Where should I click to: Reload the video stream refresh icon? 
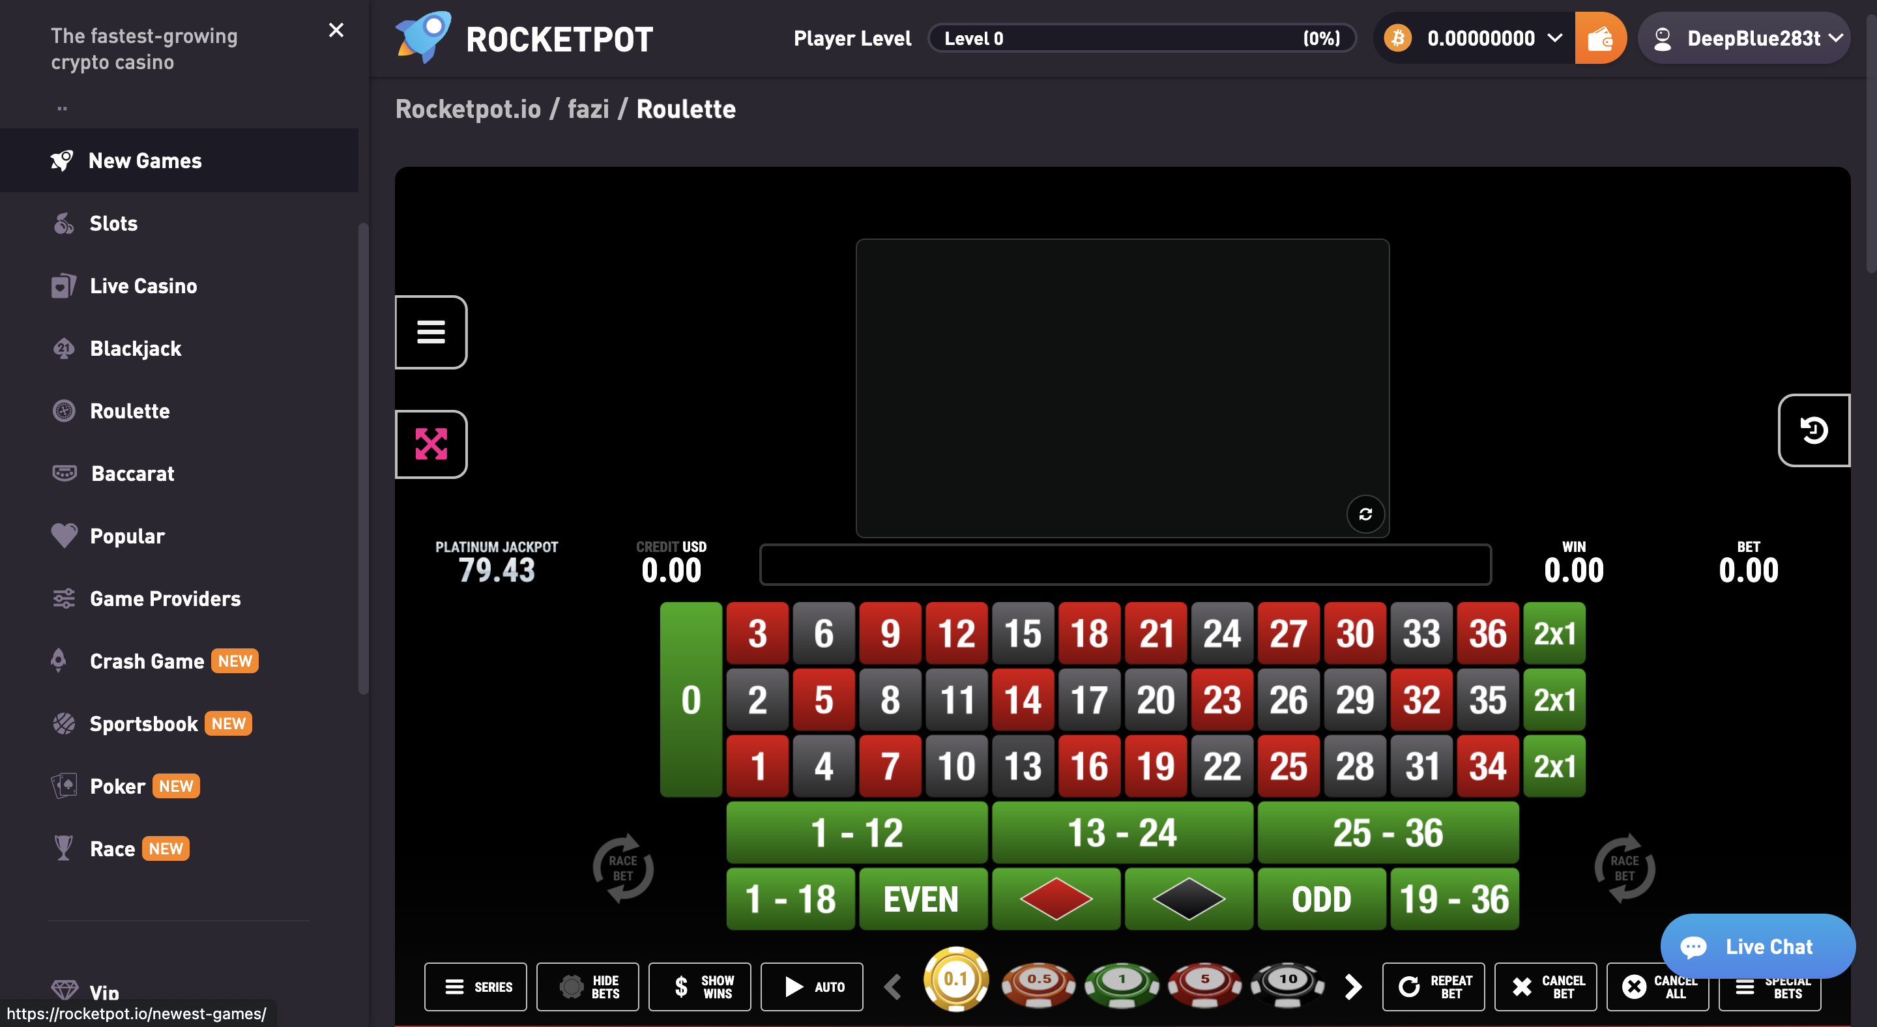(x=1365, y=514)
